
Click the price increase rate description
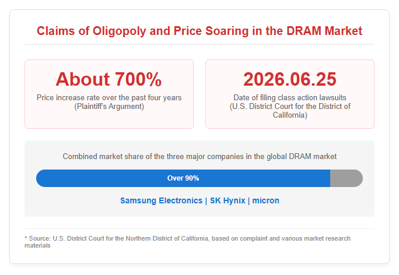click(109, 98)
